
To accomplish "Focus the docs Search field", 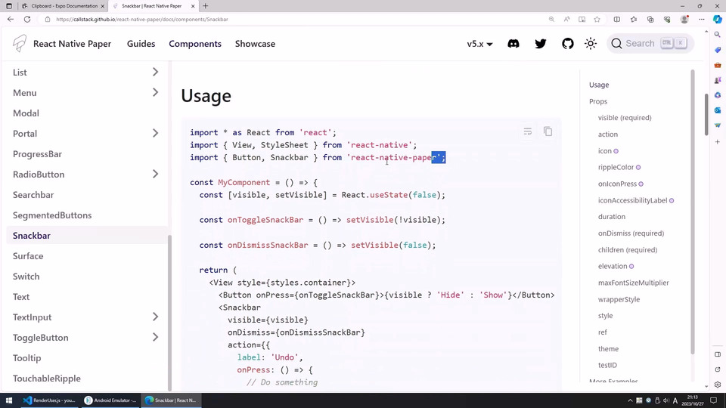I will [x=650, y=44].
